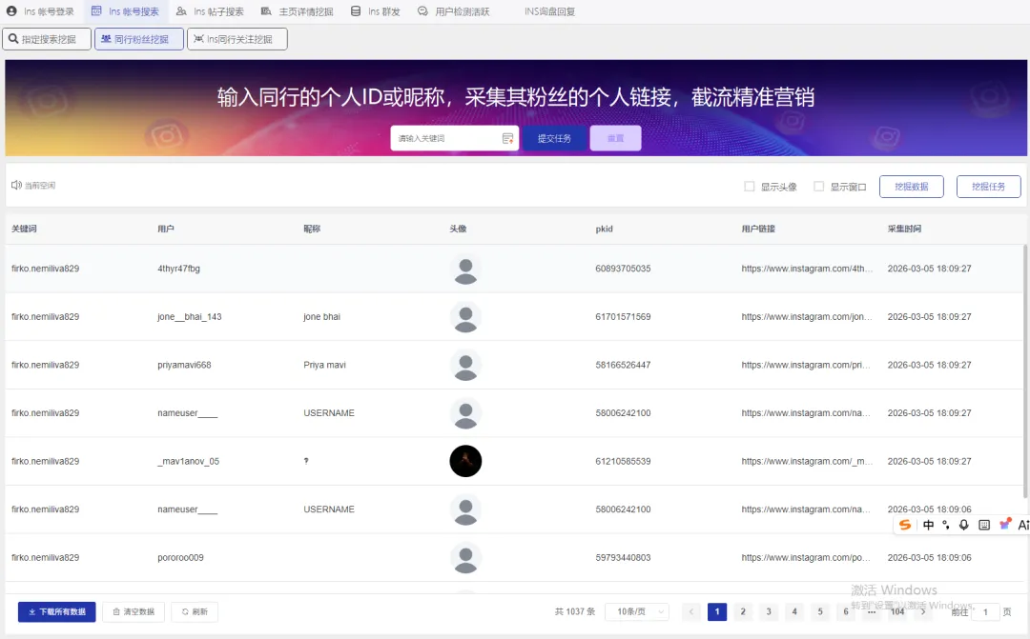This screenshot has height=639, width=1030.
Task: Click the next page arrow in pagination
Action: (x=922, y=611)
